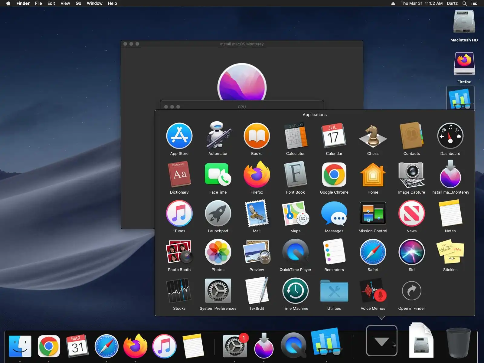The height and width of the screenshot is (363, 484).
Task: Open the Trash in the Dock
Action: (459, 343)
